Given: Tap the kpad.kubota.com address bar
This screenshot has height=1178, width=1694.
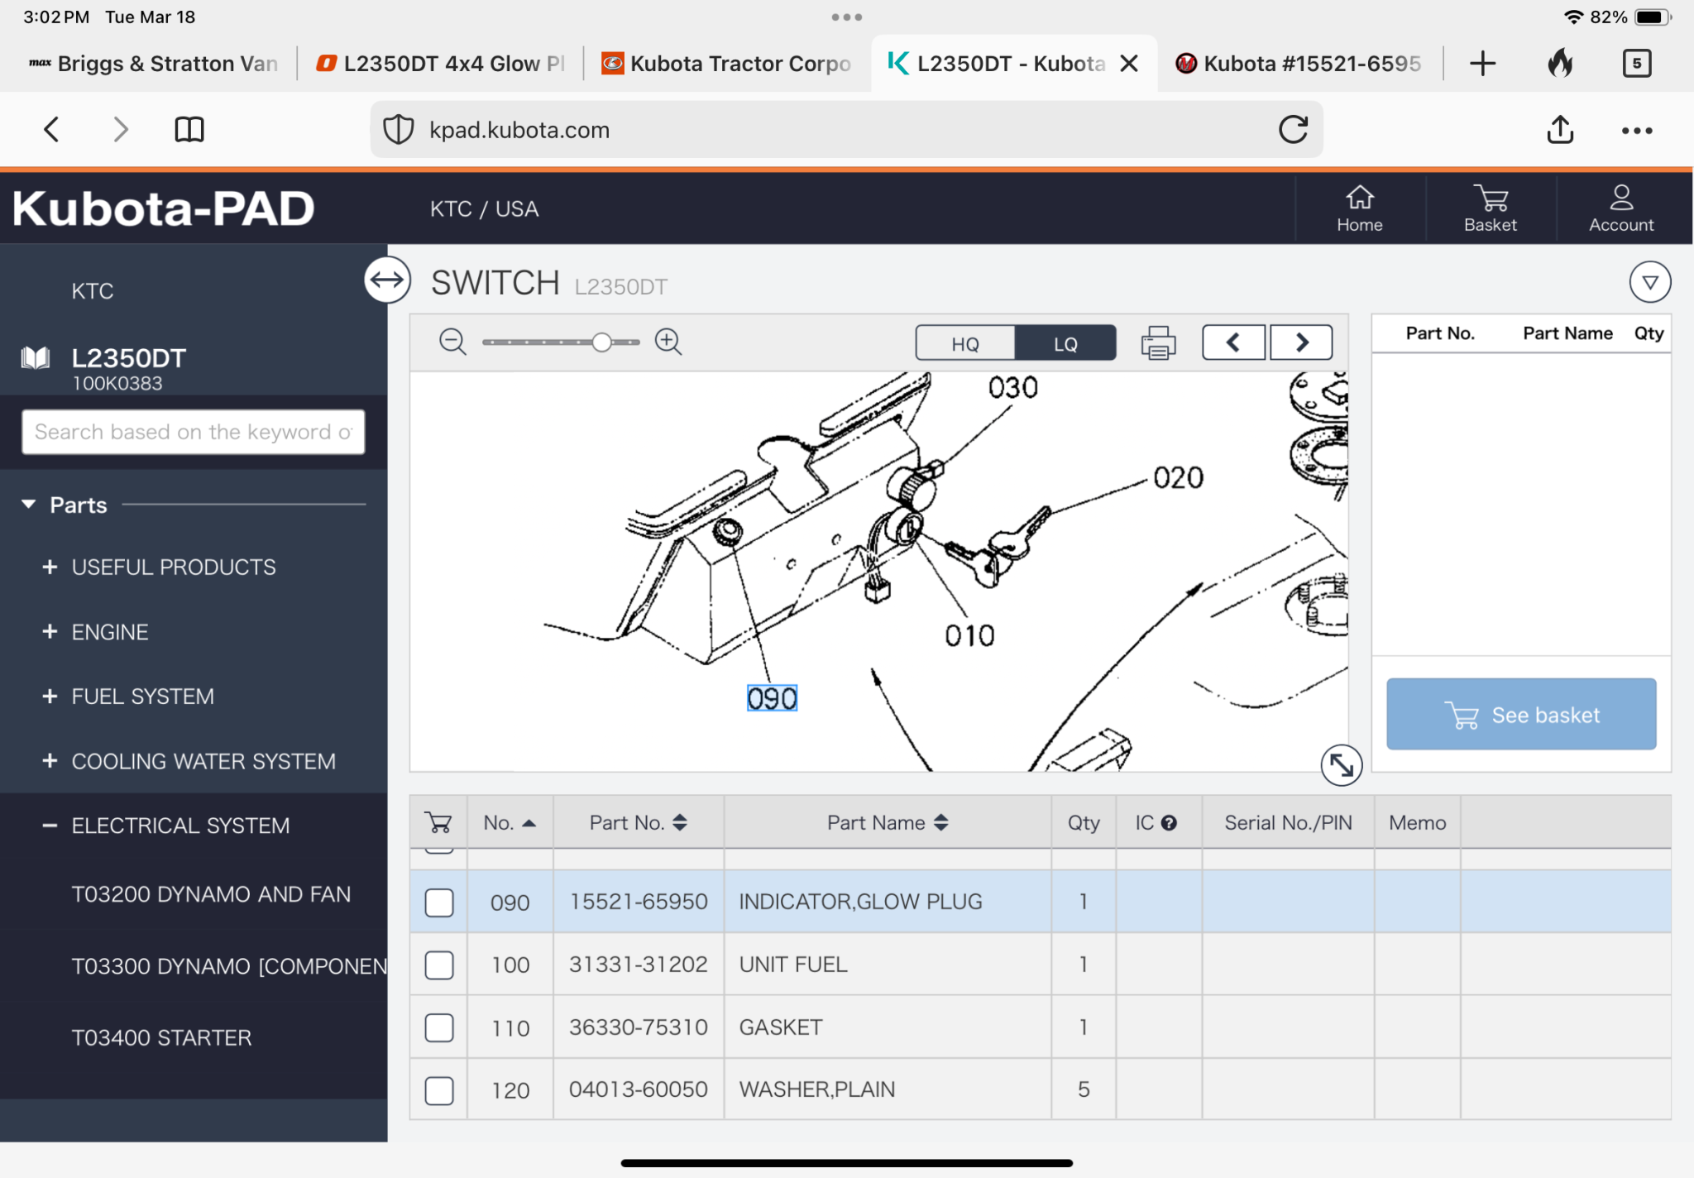Looking at the screenshot, I should [846, 130].
